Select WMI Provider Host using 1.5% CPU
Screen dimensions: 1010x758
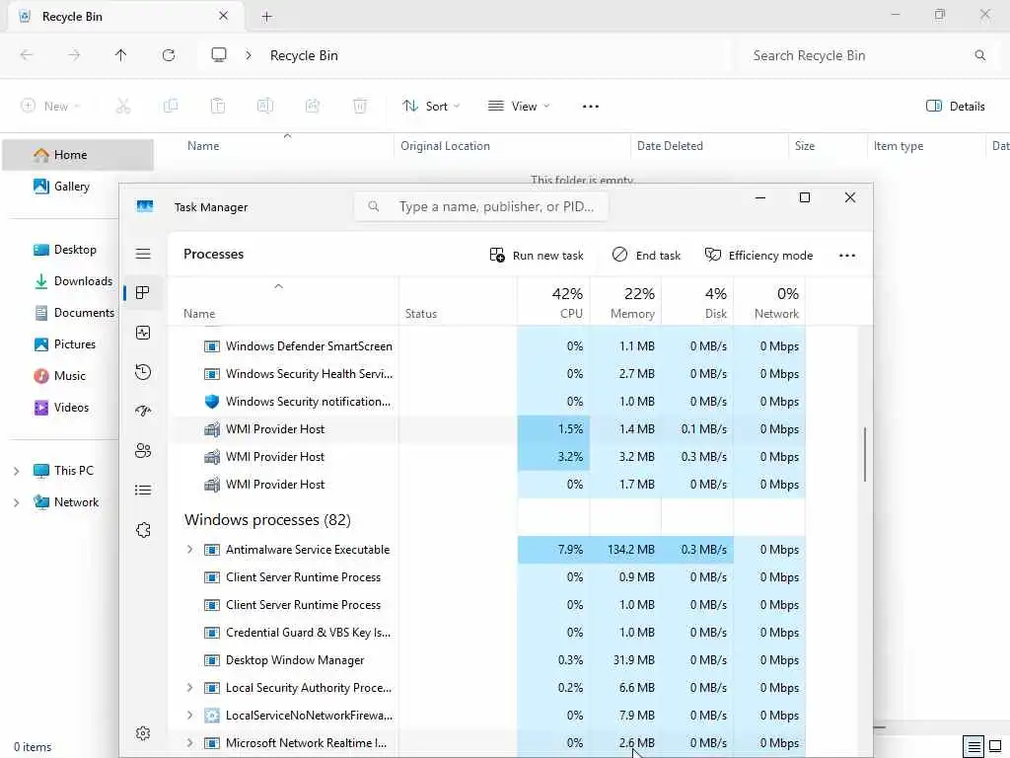(x=486, y=429)
